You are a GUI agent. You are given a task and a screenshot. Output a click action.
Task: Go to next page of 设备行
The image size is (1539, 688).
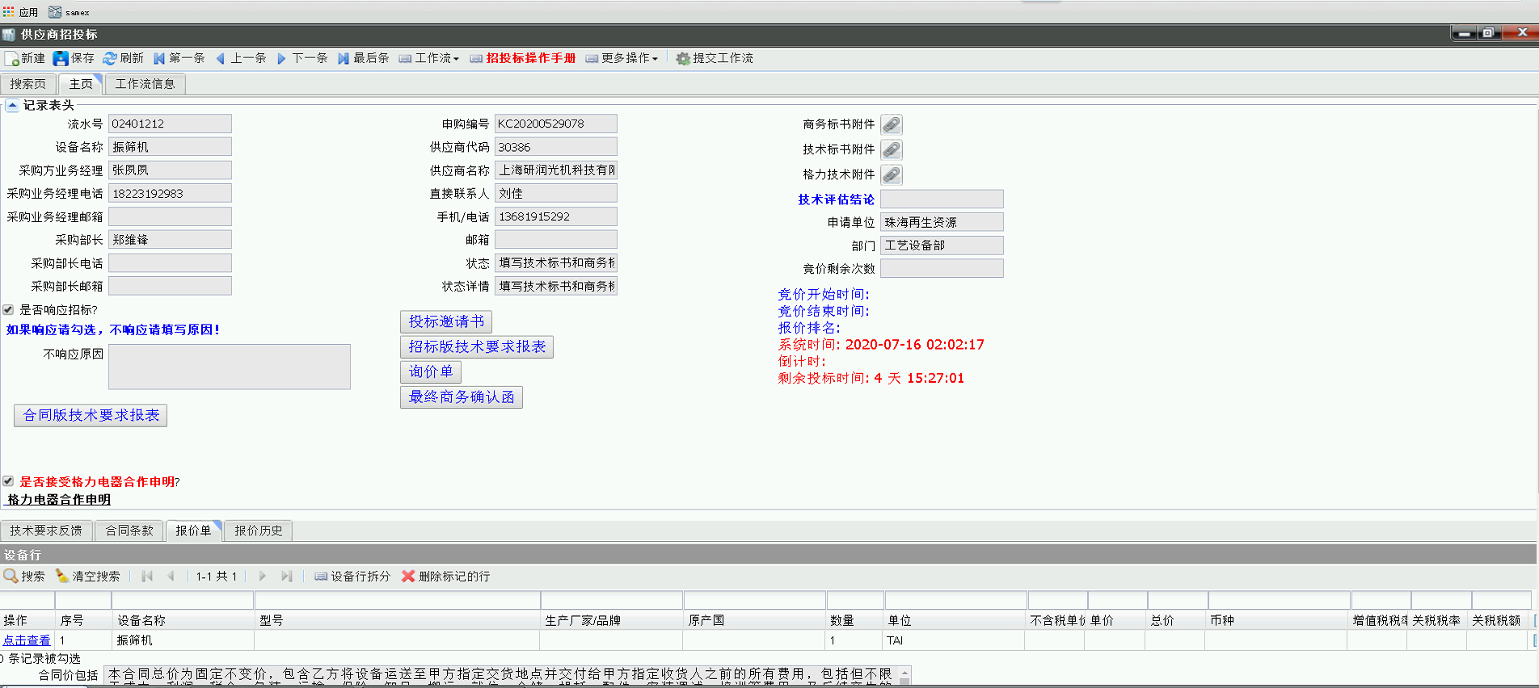pos(263,577)
